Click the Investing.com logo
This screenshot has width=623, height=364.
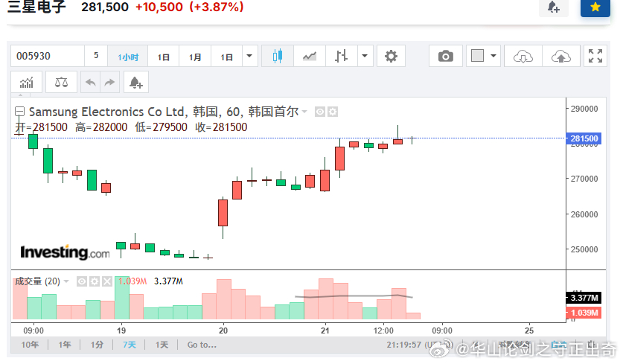[x=66, y=252]
